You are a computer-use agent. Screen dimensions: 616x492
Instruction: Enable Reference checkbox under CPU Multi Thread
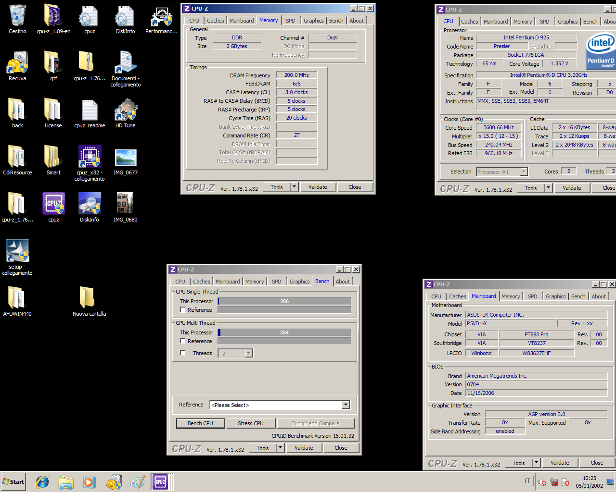tap(183, 341)
